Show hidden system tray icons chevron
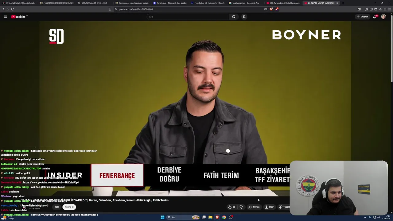 (365, 217)
